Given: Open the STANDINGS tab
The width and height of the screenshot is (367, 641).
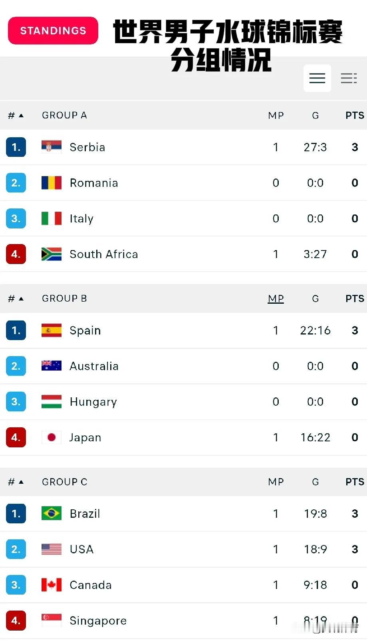Looking at the screenshot, I should click(53, 30).
